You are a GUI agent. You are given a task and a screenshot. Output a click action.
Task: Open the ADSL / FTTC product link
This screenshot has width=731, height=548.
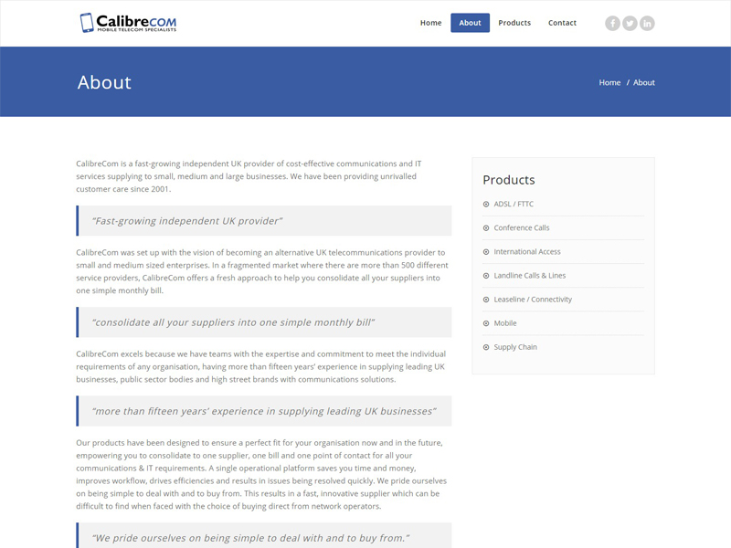click(514, 204)
